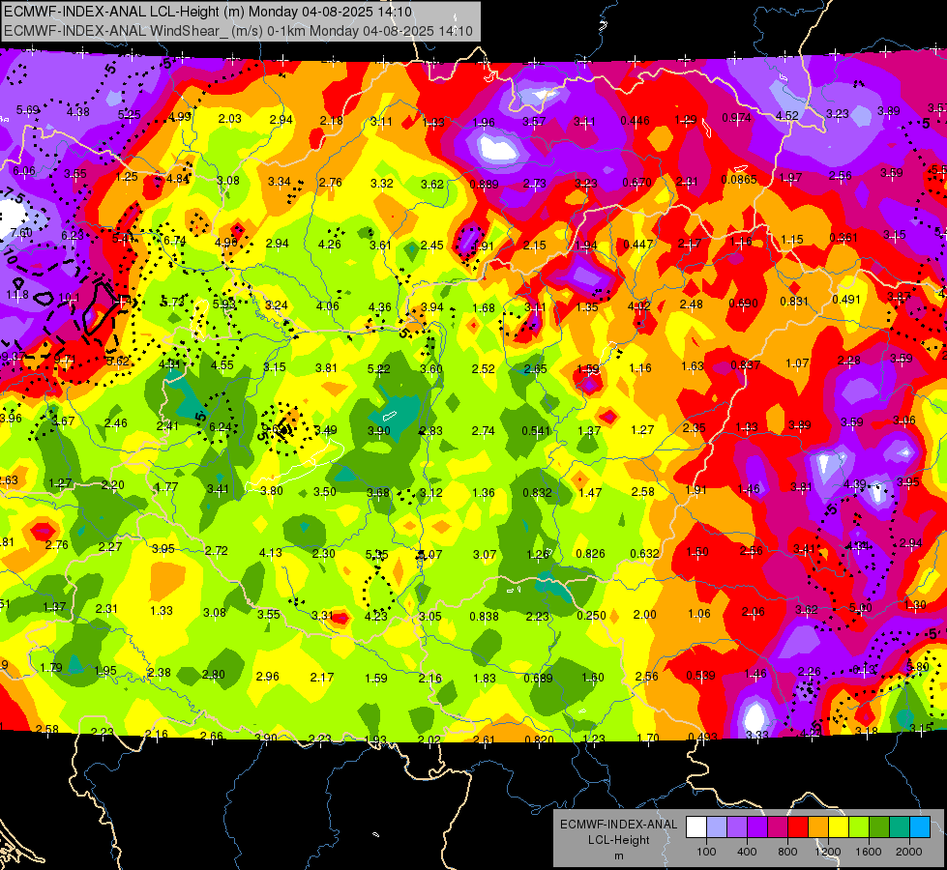Click the 400 legend tick label
The image size is (947, 870).
tap(747, 852)
